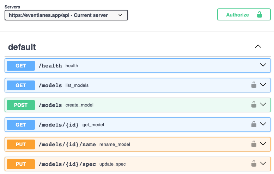274x174 pixels.
Task: Open the Servers dropdown
Action: click(x=66, y=15)
